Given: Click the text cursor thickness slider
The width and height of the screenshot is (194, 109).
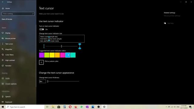Looking at the screenshot, I should click(x=63, y=81).
